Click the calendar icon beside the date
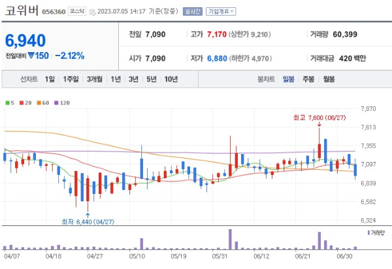This screenshot has width=392, height=269. (92, 12)
